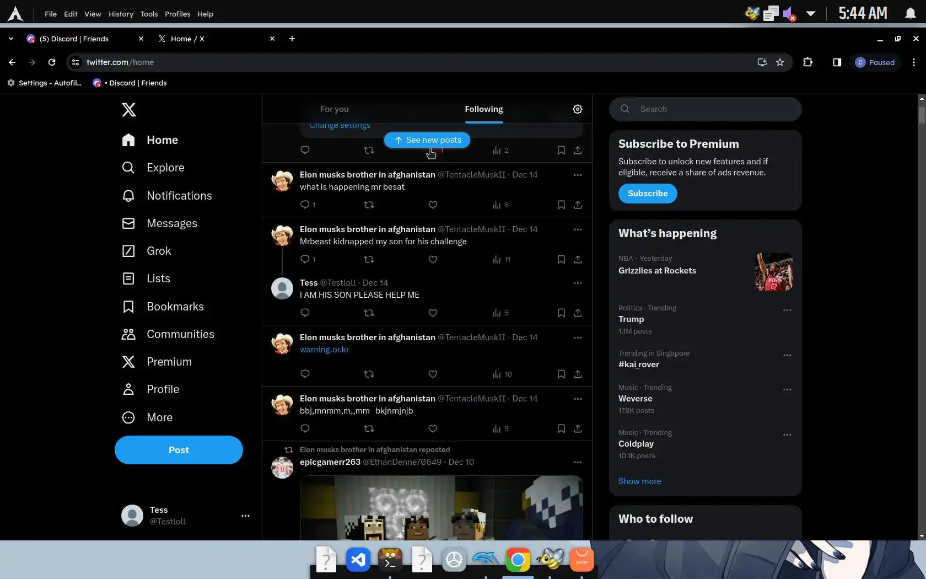The image size is (926, 579).
Task: Repost 'I AM HIS SON PLEASE HELP ME' post
Action: pyautogui.click(x=369, y=313)
